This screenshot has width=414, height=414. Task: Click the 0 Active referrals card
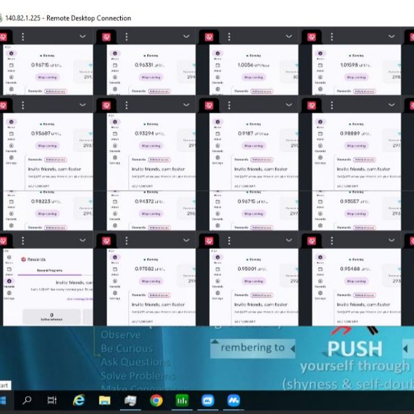click(52, 317)
